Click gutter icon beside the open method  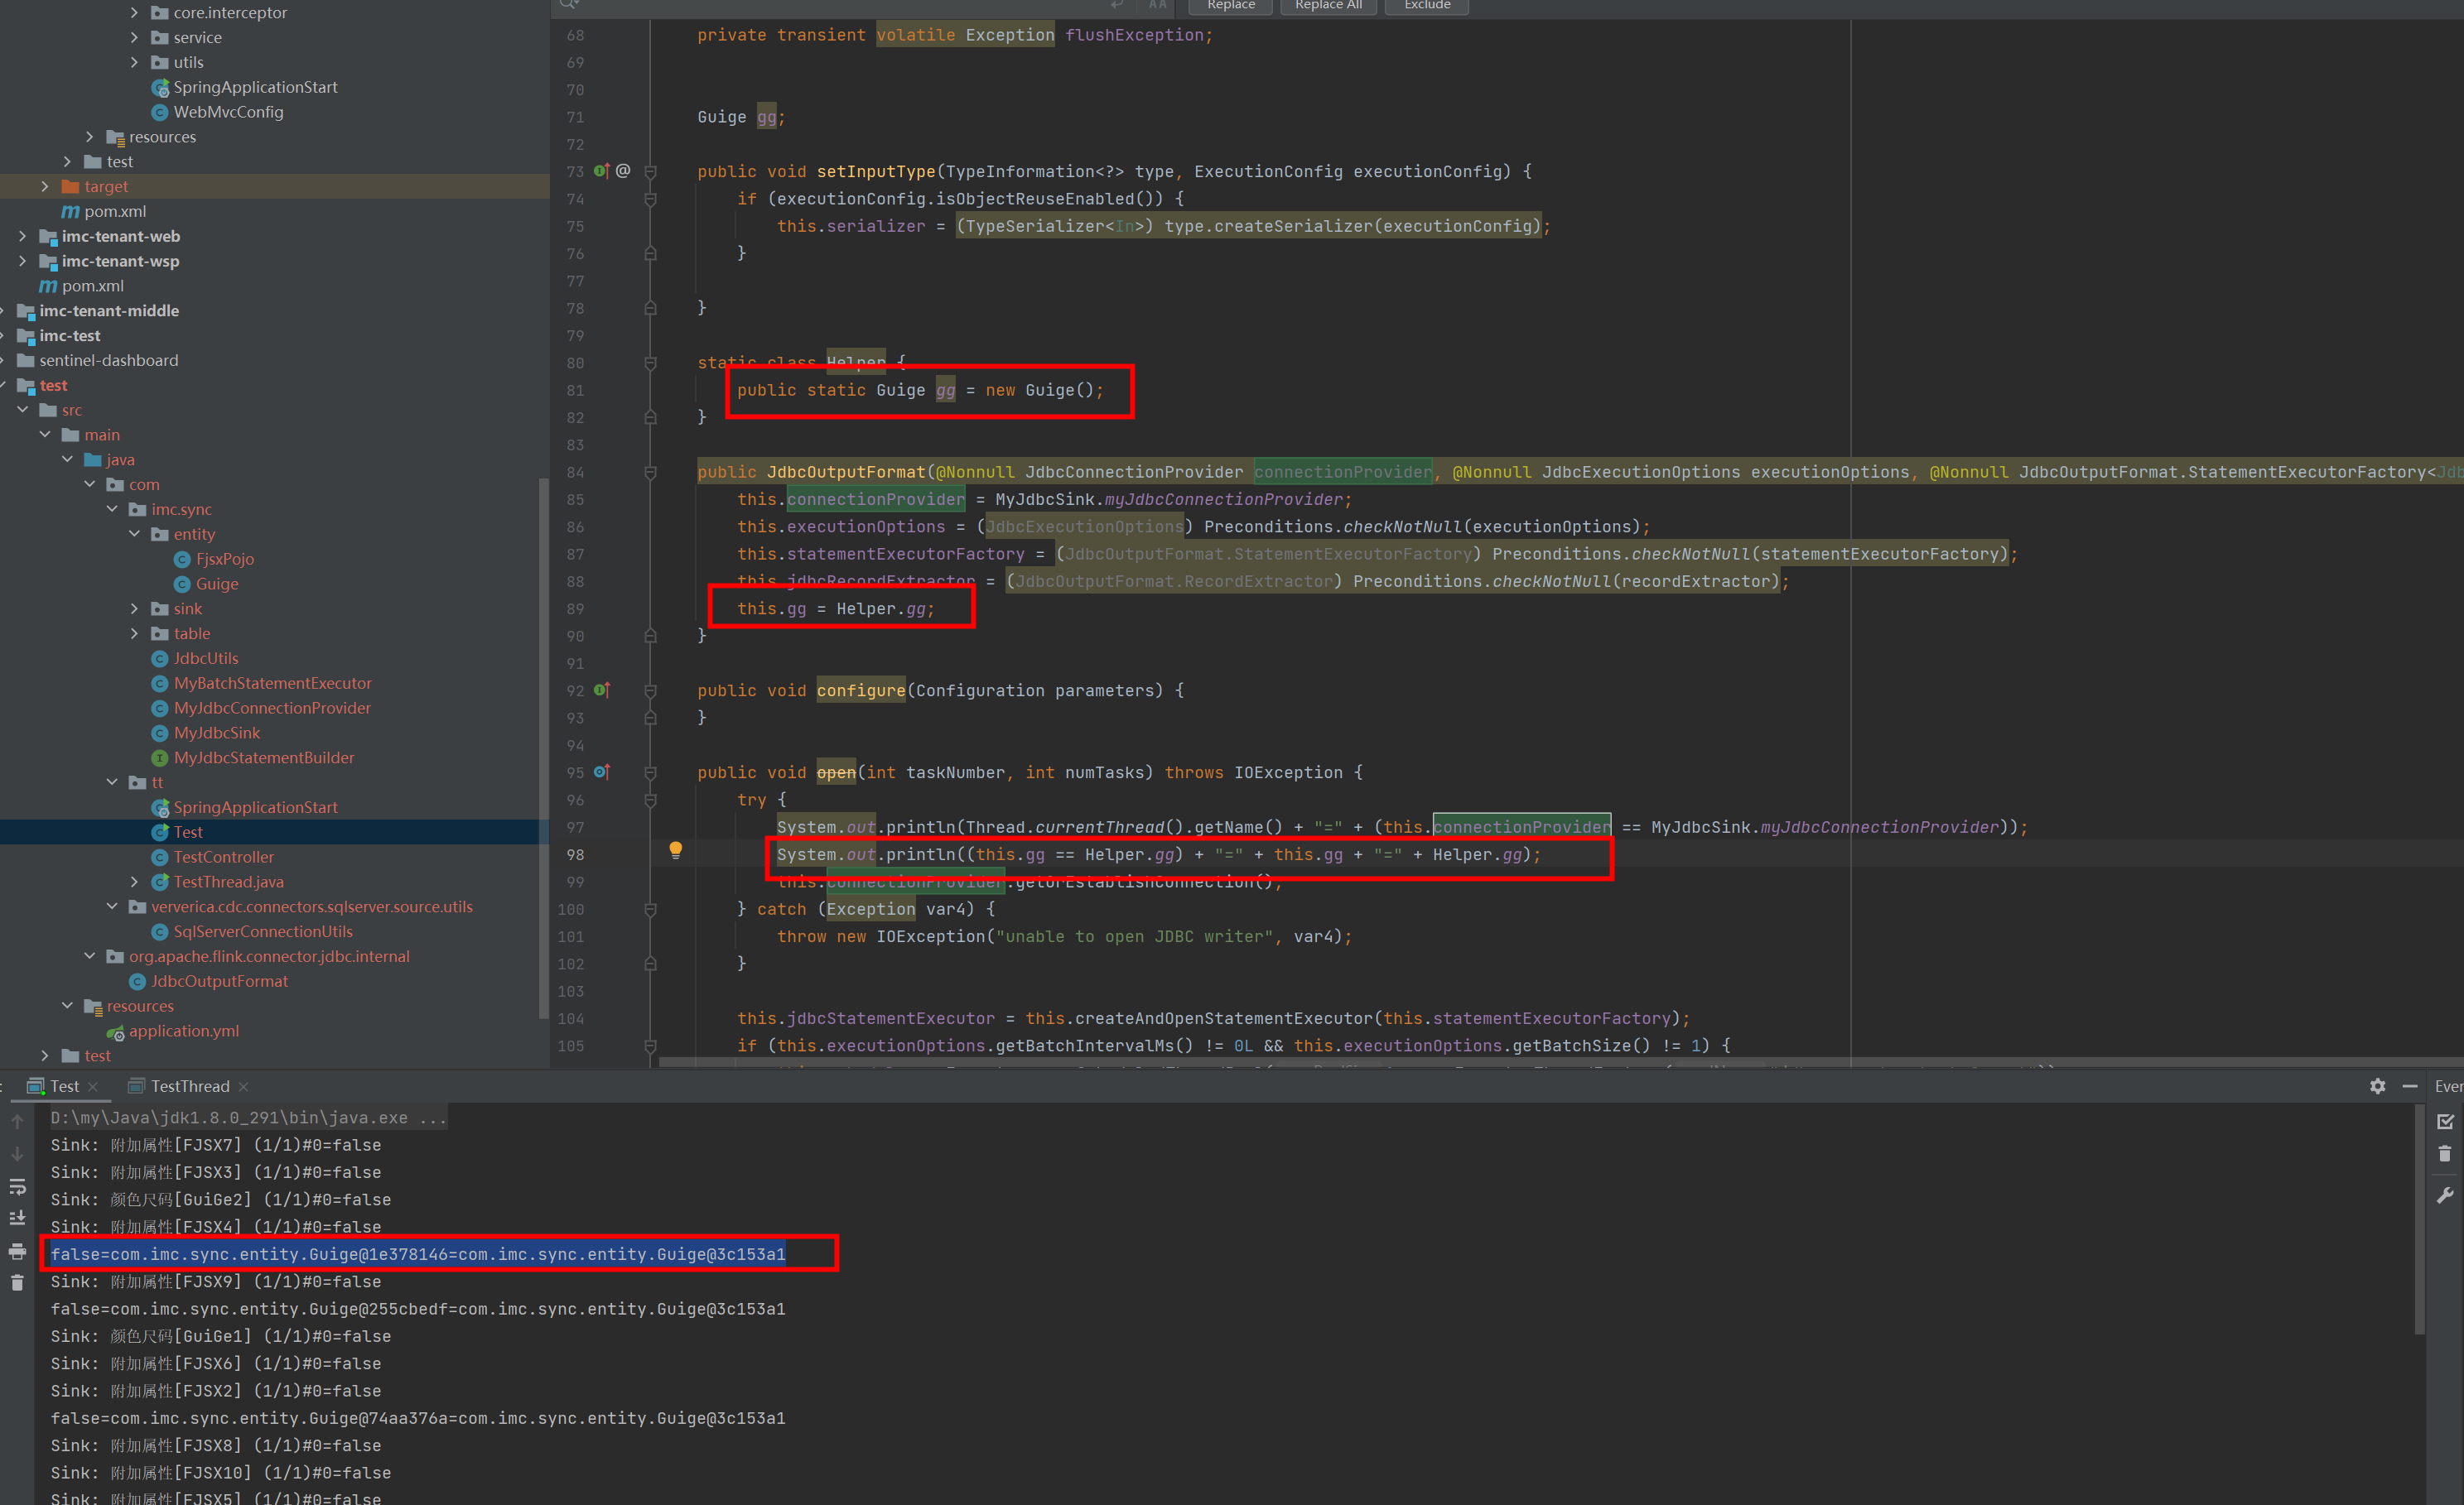tap(601, 772)
